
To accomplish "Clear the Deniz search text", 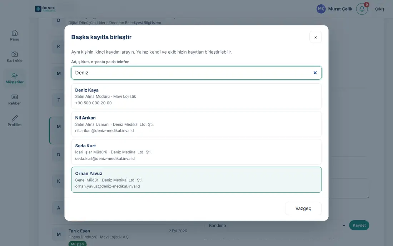I will click(315, 73).
